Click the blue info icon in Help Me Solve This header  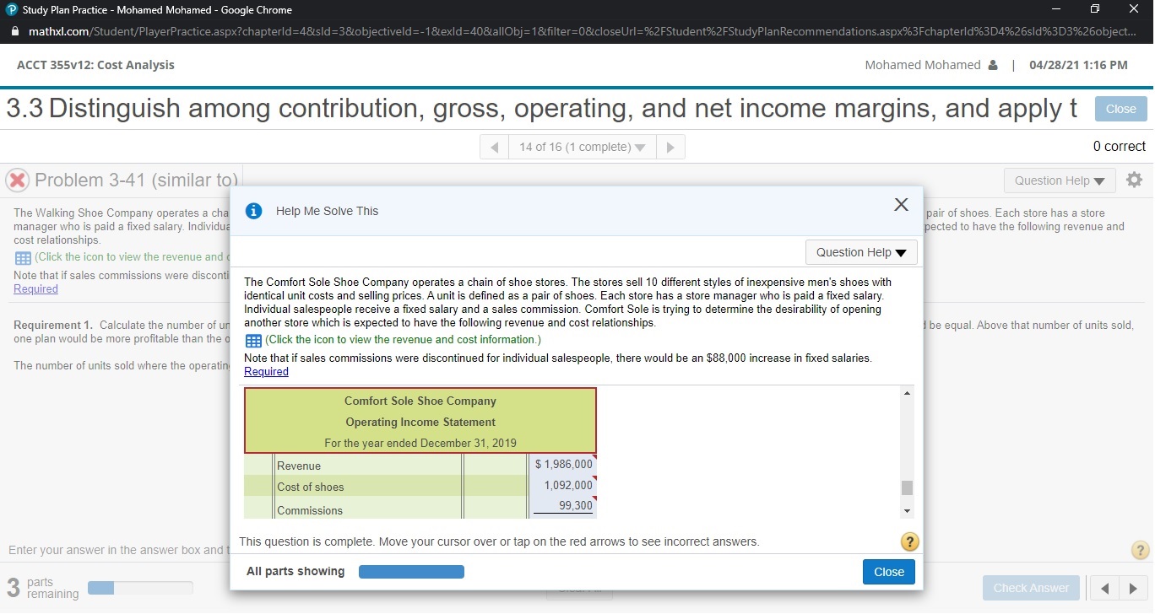253,211
